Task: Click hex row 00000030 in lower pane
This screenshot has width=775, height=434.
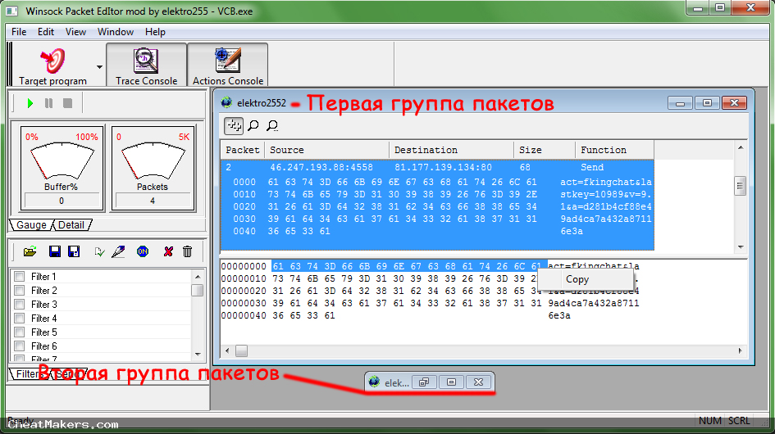Action: coord(430,303)
